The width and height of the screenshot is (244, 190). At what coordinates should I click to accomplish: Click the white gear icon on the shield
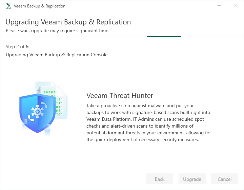[37, 112]
